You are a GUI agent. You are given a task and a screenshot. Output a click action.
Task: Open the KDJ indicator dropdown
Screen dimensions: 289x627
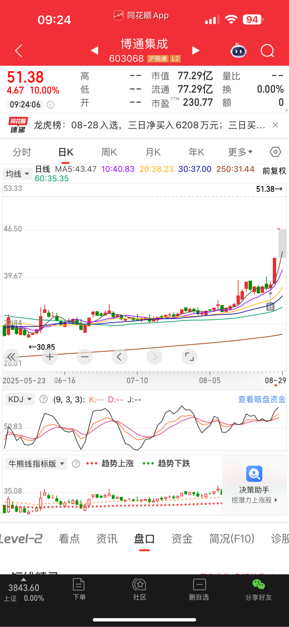point(20,399)
